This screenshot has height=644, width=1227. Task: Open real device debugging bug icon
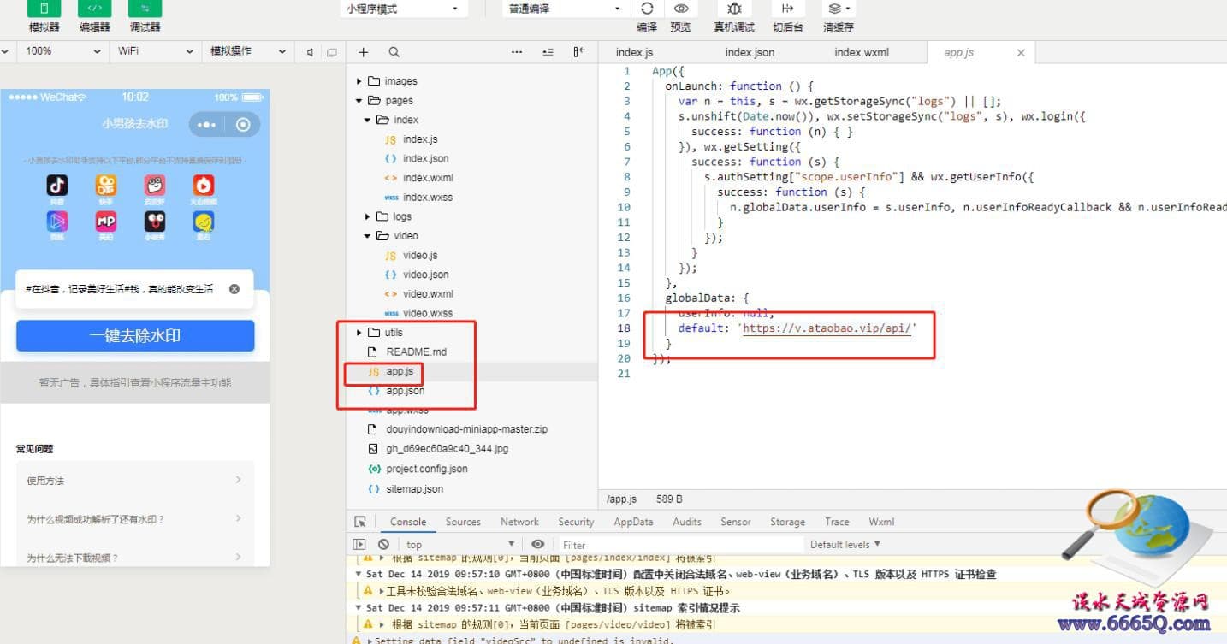click(x=734, y=9)
